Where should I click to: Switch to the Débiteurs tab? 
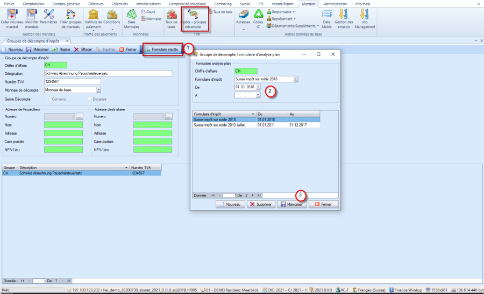(x=96, y=4)
